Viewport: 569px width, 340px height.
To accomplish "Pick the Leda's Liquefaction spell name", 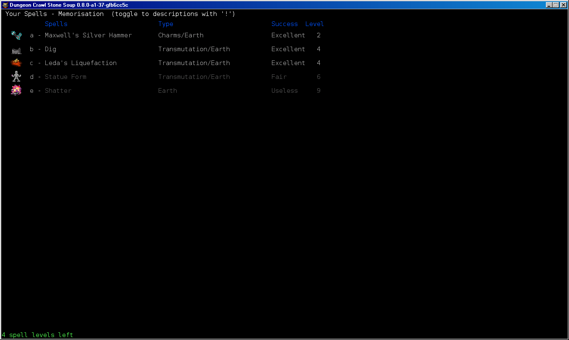I will (81, 63).
